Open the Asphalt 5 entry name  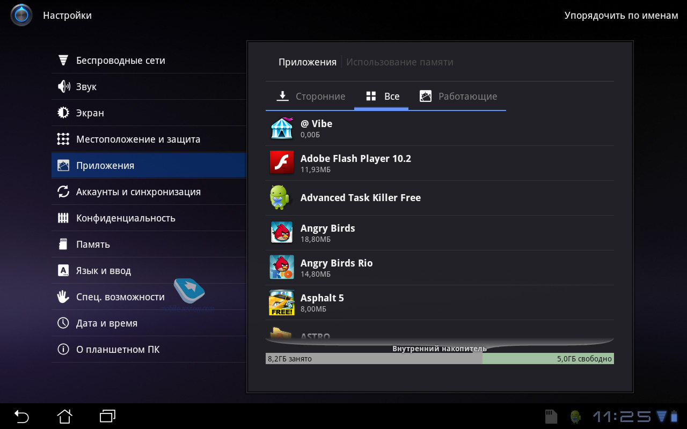322,298
